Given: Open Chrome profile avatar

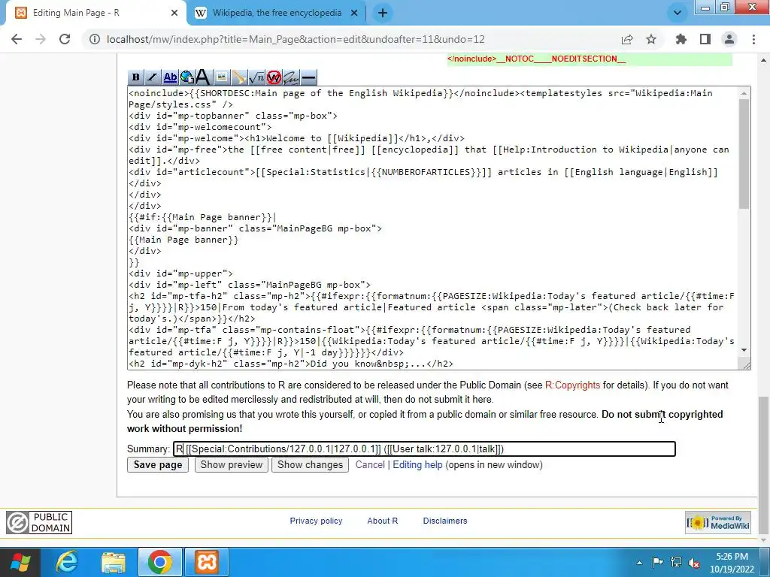Looking at the screenshot, I should (x=729, y=39).
